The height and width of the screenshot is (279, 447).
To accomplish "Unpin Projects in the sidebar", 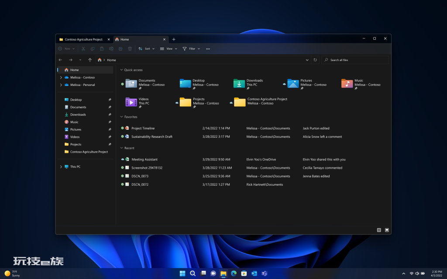I will point(110,144).
